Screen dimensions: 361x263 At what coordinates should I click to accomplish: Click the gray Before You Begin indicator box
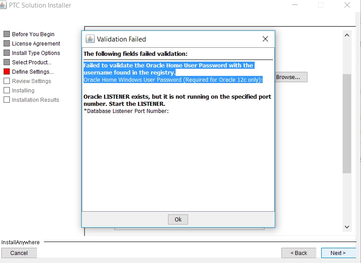[7, 34]
